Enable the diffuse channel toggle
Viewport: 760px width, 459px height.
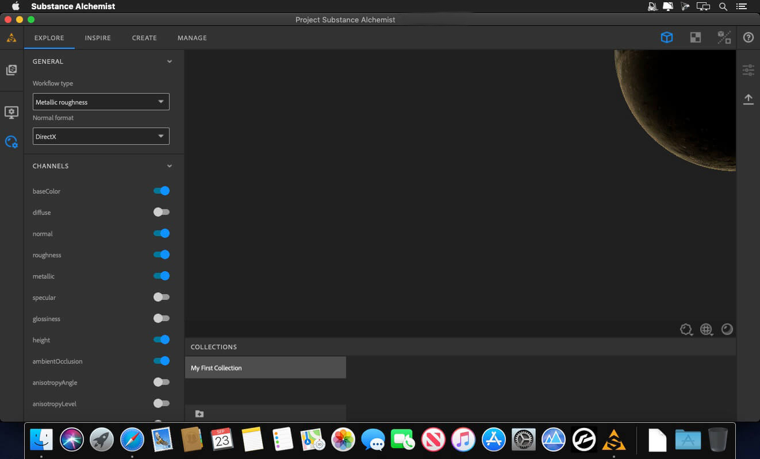coord(162,212)
